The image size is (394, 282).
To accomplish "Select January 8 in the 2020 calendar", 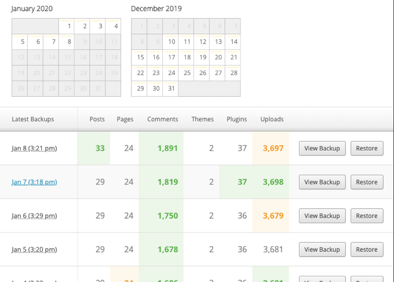I will tap(69, 42).
